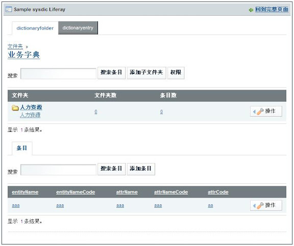This screenshot has width=294, height=246.
Task: Switch to the dictionaryentry tab
Action: click(x=78, y=28)
